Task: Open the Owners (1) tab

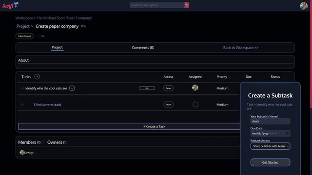Action: tap(57, 142)
